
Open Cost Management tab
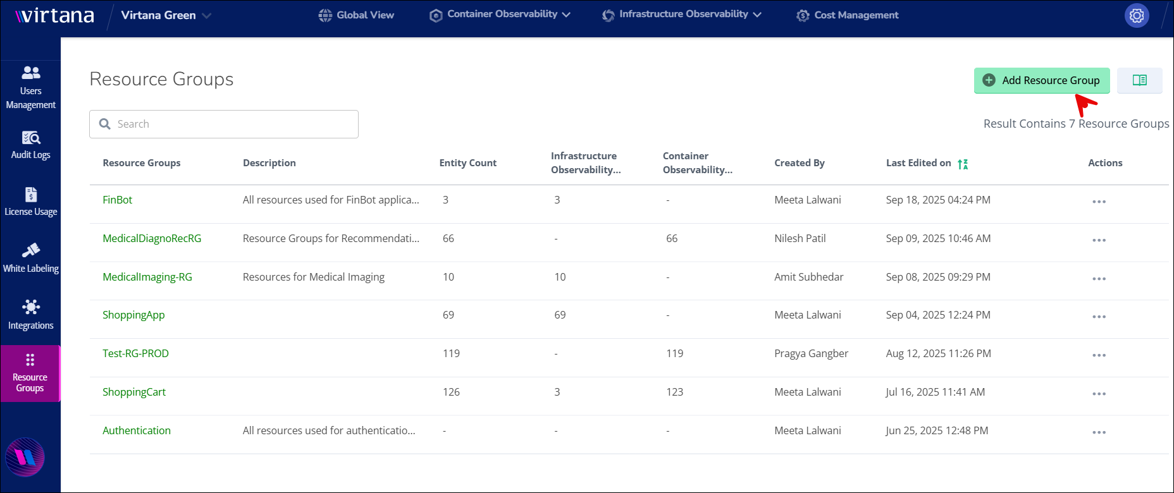pyautogui.click(x=848, y=15)
